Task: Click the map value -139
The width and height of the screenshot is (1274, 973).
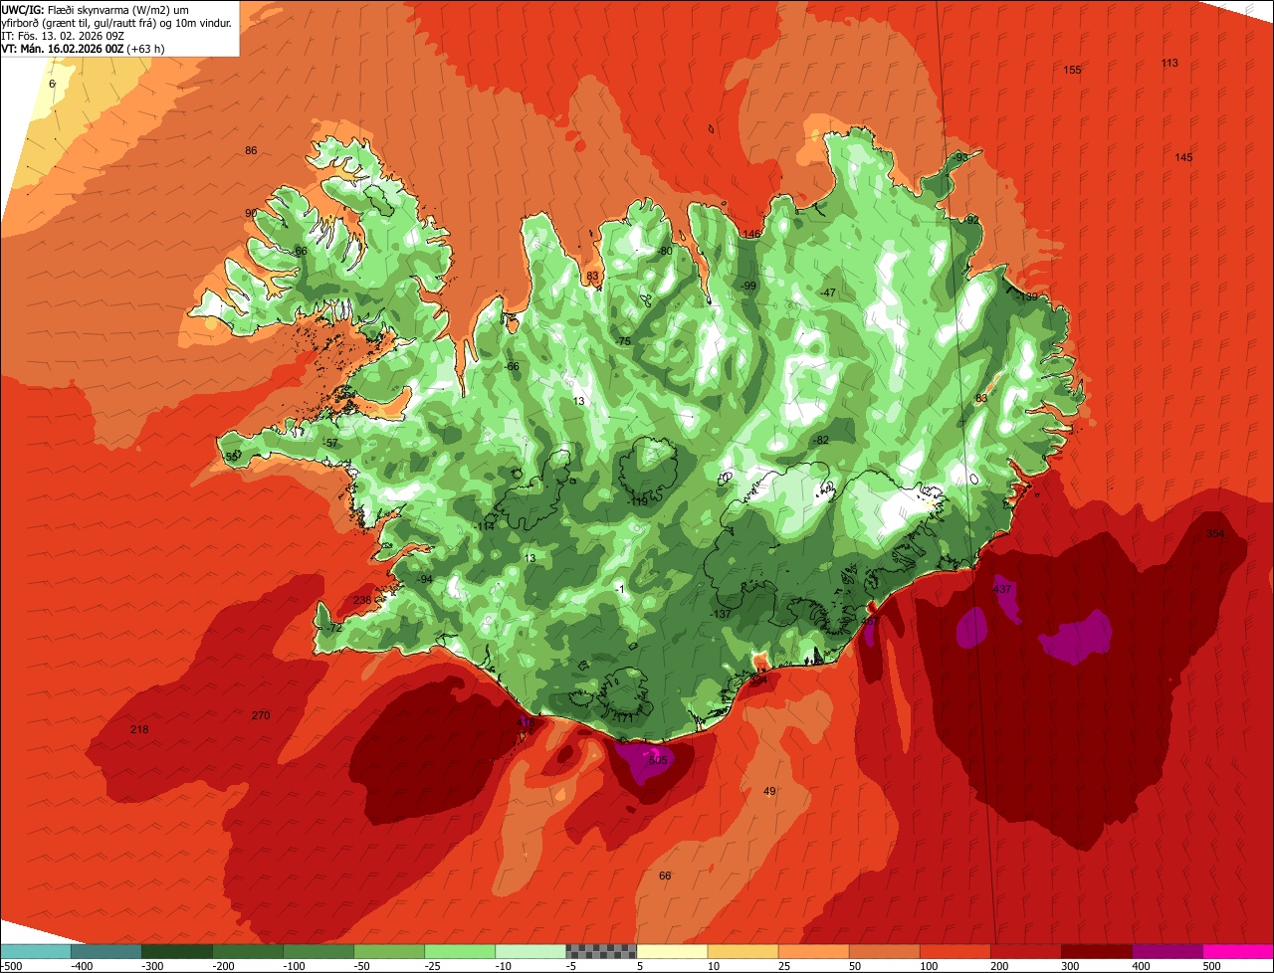Action: pyautogui.click(x=1027, y=296)
